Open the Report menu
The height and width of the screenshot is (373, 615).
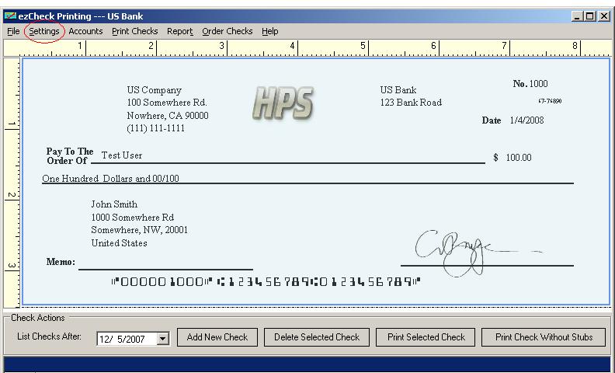(x=179, y=31)
